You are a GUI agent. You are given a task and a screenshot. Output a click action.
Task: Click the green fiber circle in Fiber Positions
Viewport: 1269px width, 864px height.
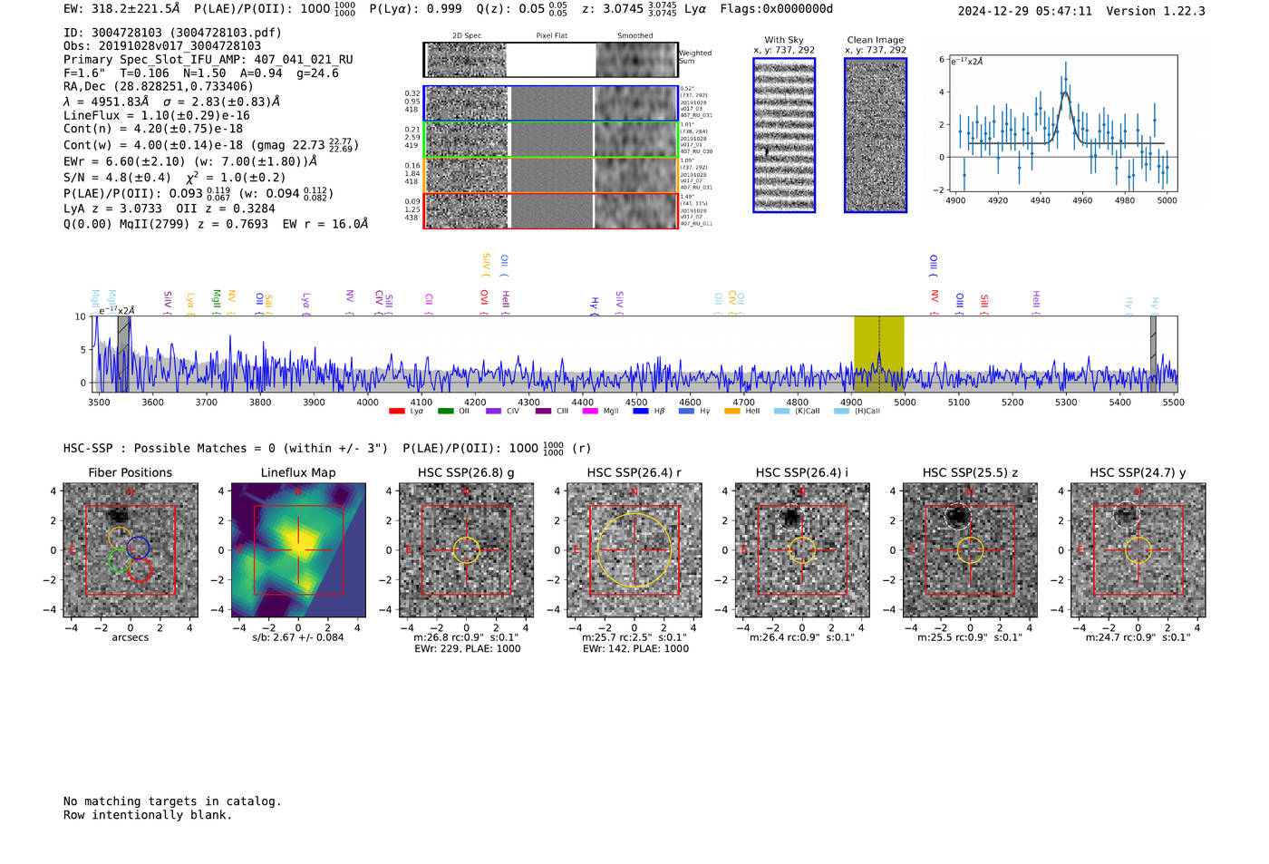tap(120, 560)
